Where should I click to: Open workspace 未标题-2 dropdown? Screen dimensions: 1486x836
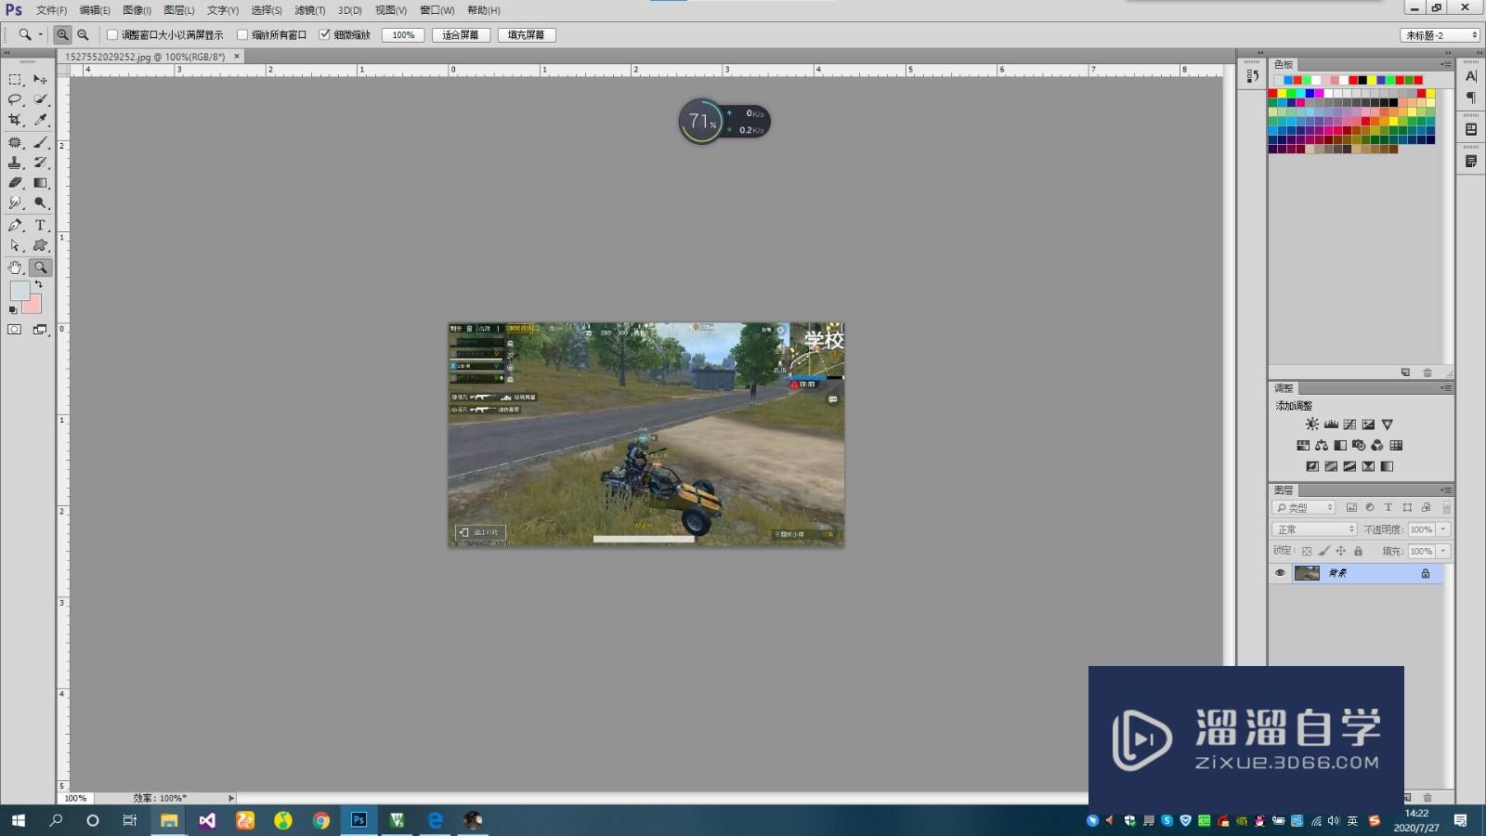(x=1440, y=35)
